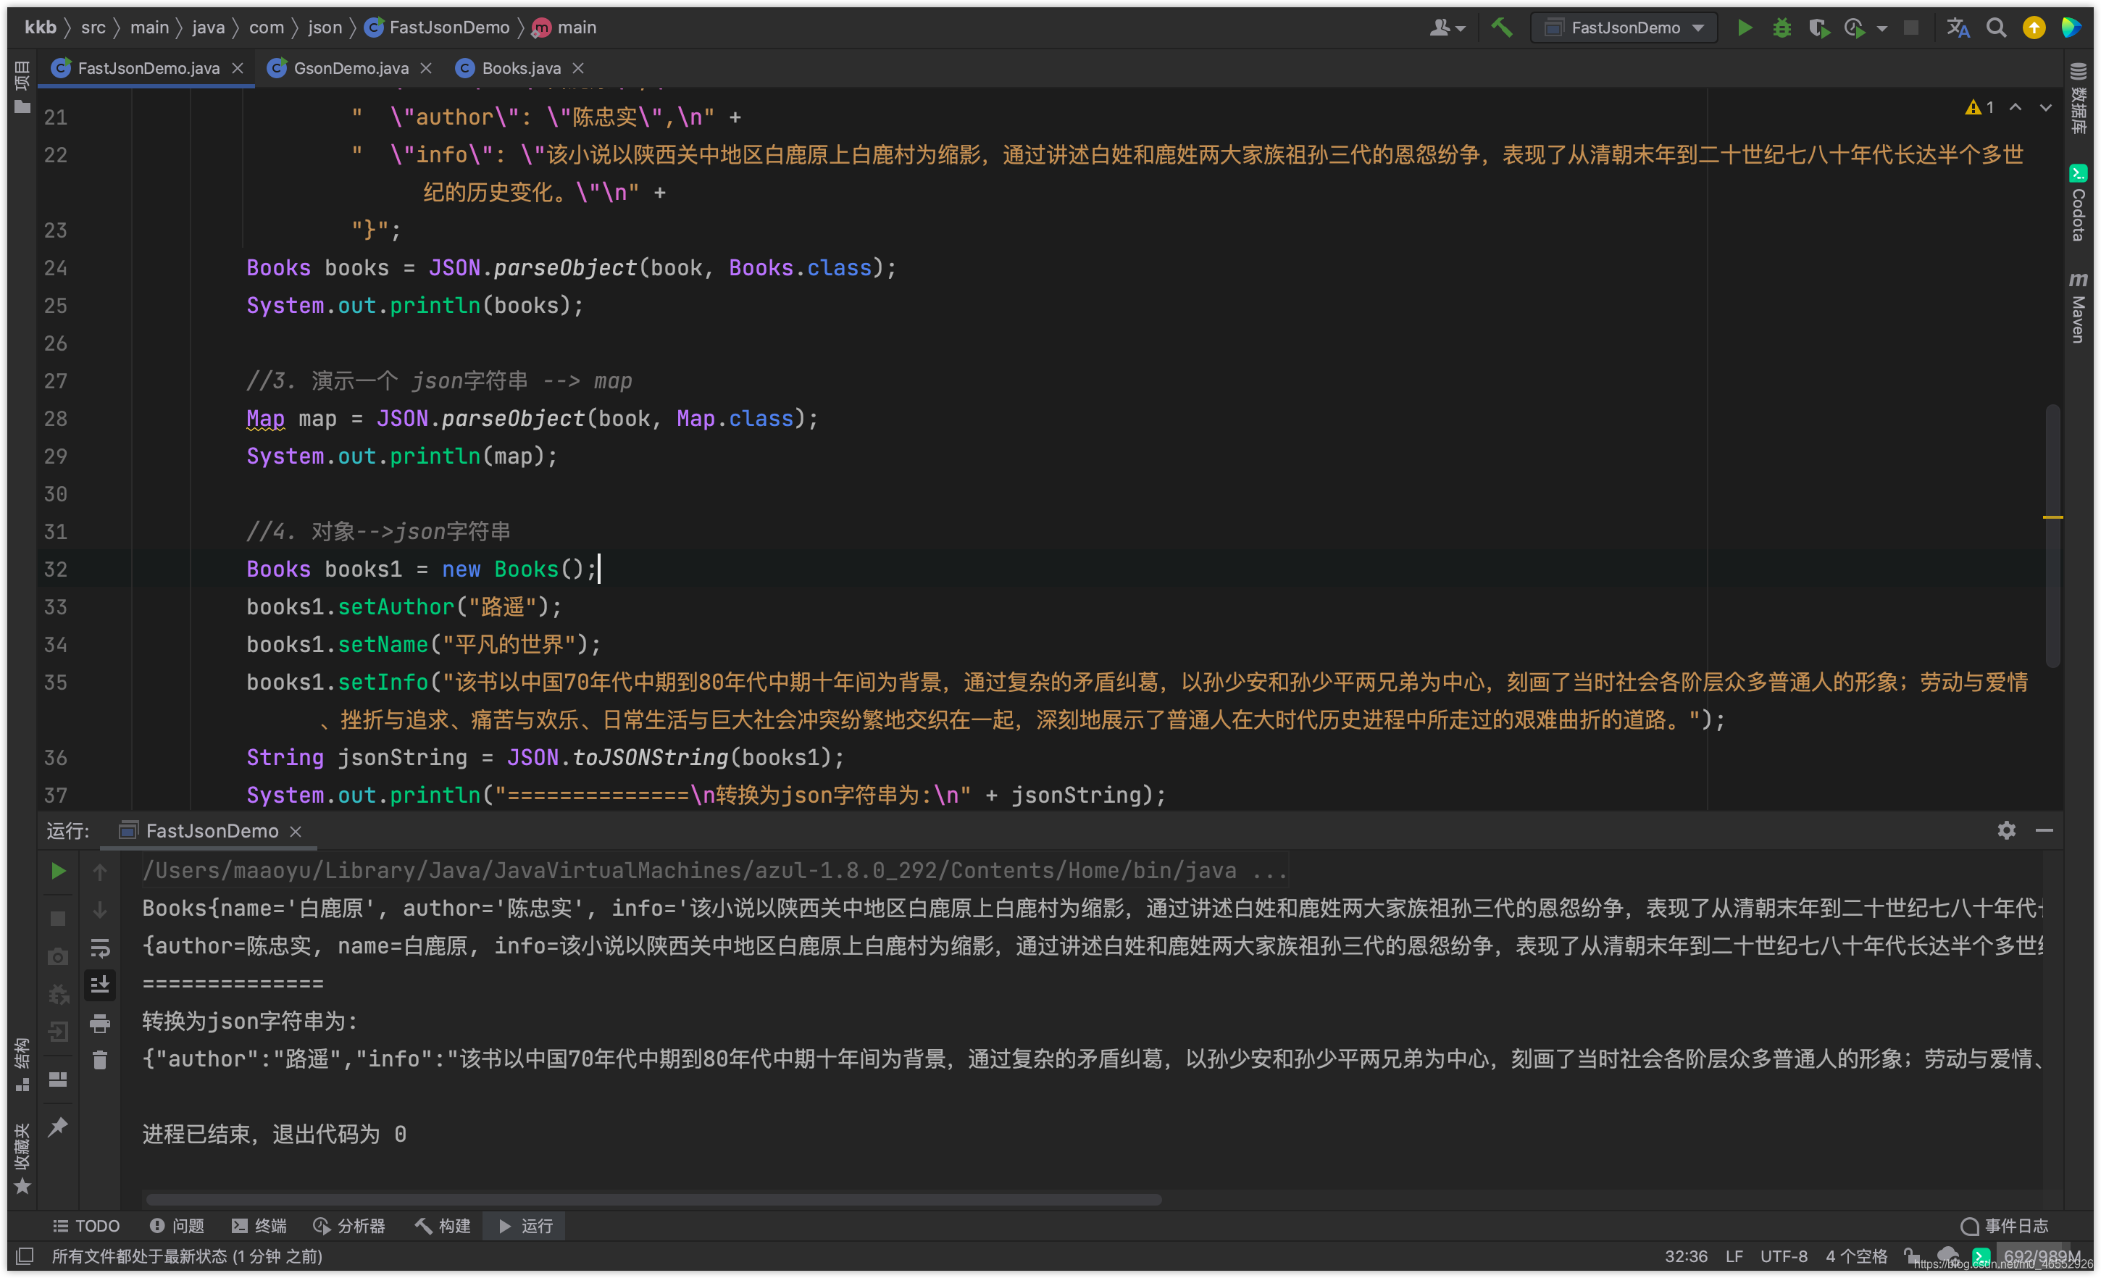Toggle scroll to end in Run console
This screenshot has width=2101, height=1278.
pyautogui.click(x=100, y=985)
